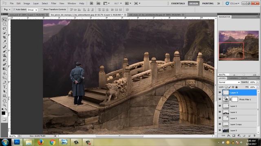261x146 pixels.
Task: Toggle visibility of Layer 3
Action: (x=220, y=118)
